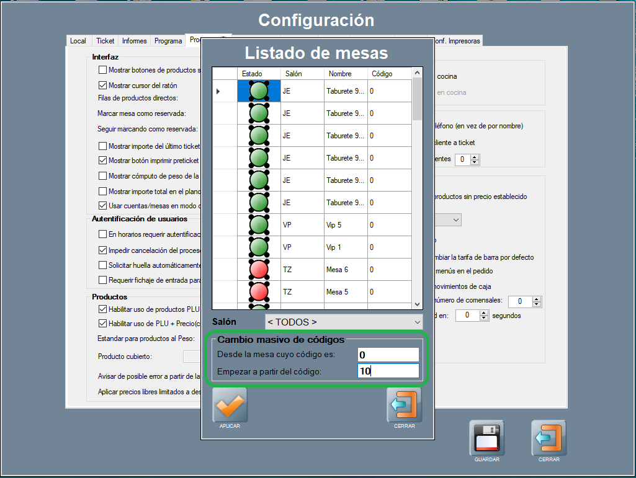Click the red status icon for Mesa 6
636x478 pixels.
point(259,270)
